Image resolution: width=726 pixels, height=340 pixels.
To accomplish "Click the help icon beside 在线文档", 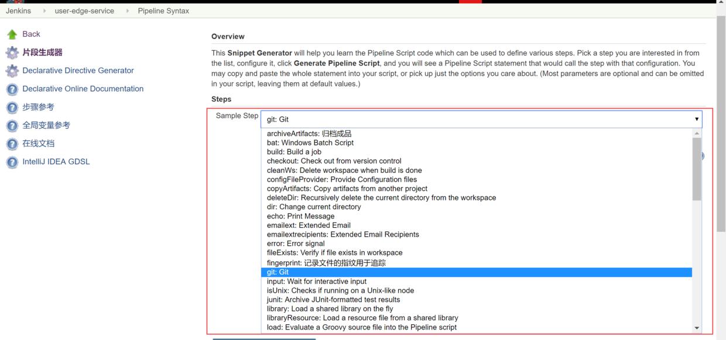I will [x=12, y=143].
